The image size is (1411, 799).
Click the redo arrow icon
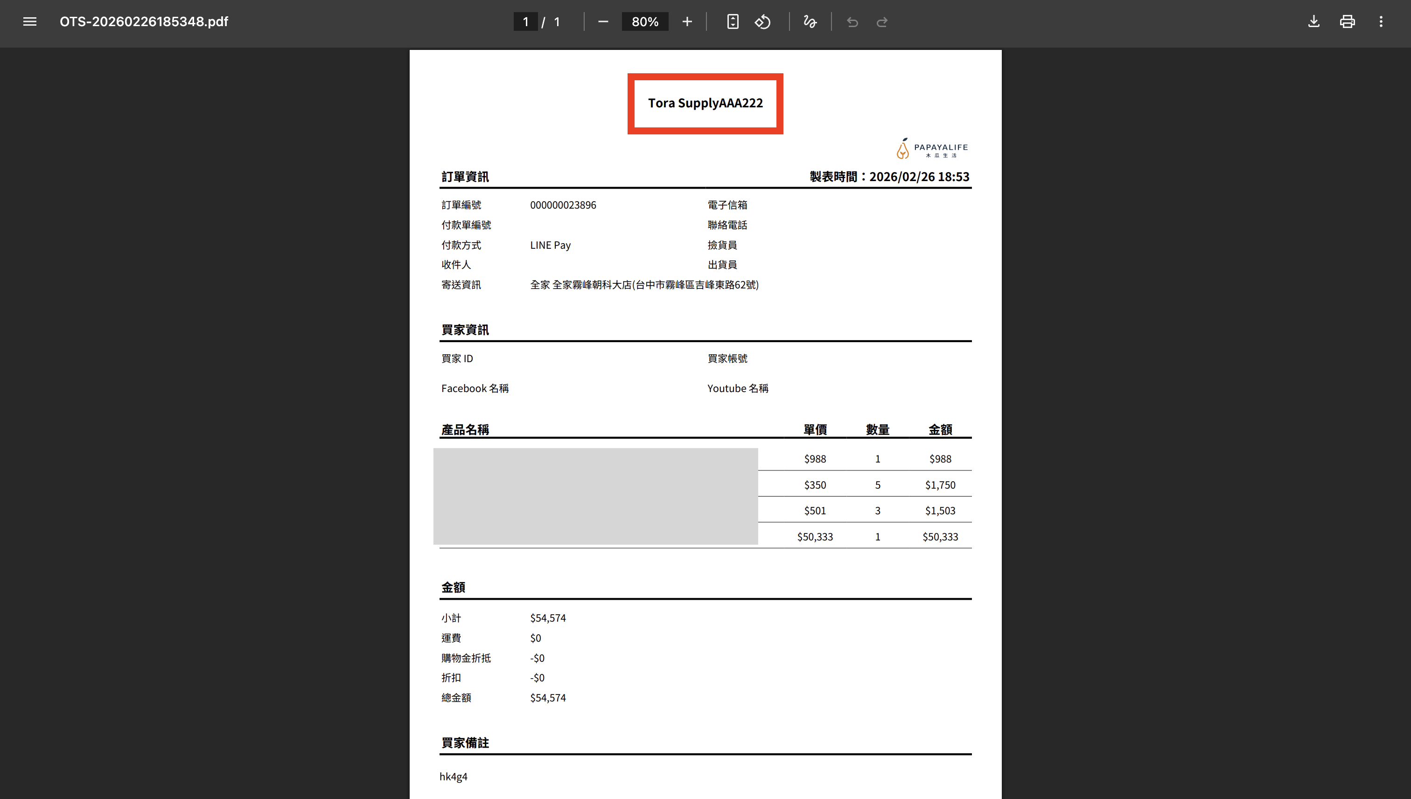point(881,22)
